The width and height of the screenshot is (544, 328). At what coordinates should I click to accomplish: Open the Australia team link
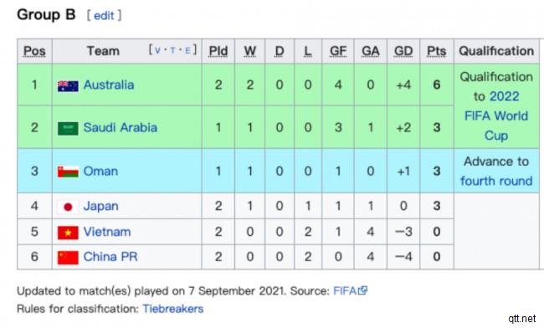point(109,85)
